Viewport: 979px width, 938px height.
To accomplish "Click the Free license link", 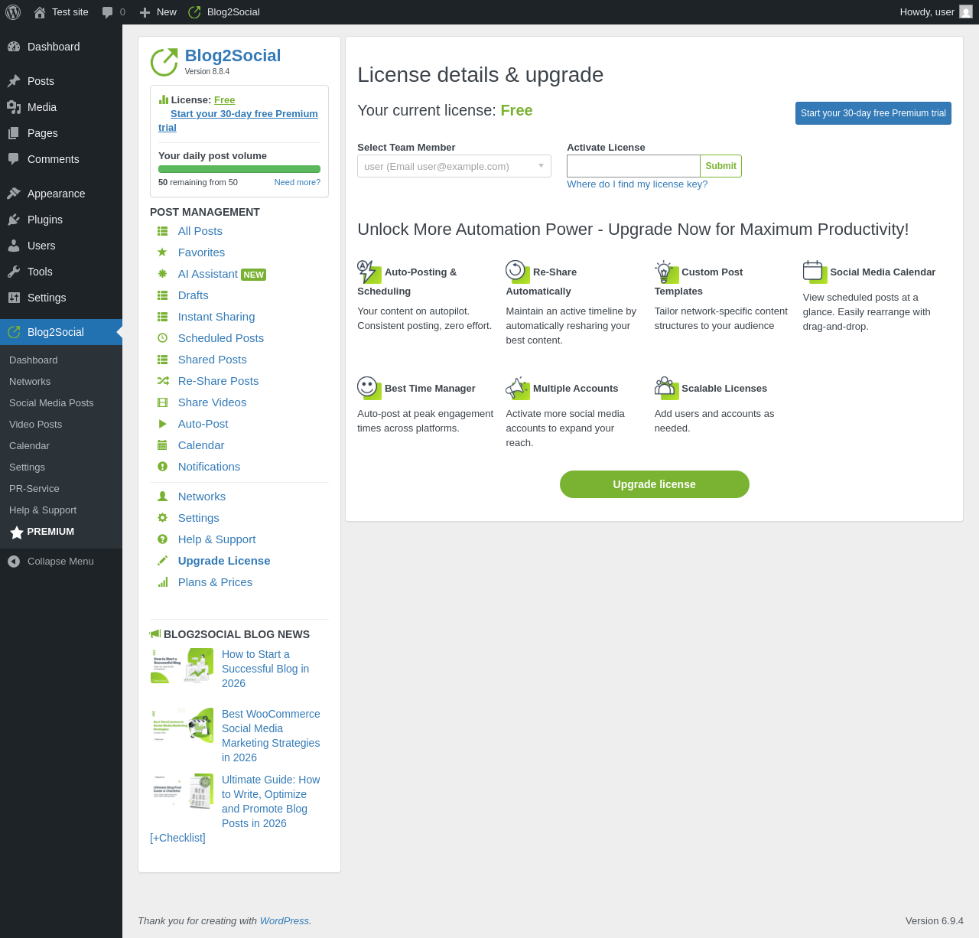I will click(224, 100).
